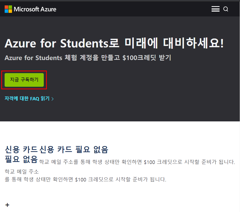Image resolution: width=240 pixels, height=212 pixels.
Task: Click the text 학교 메일 주소
Action: [22, 171]
